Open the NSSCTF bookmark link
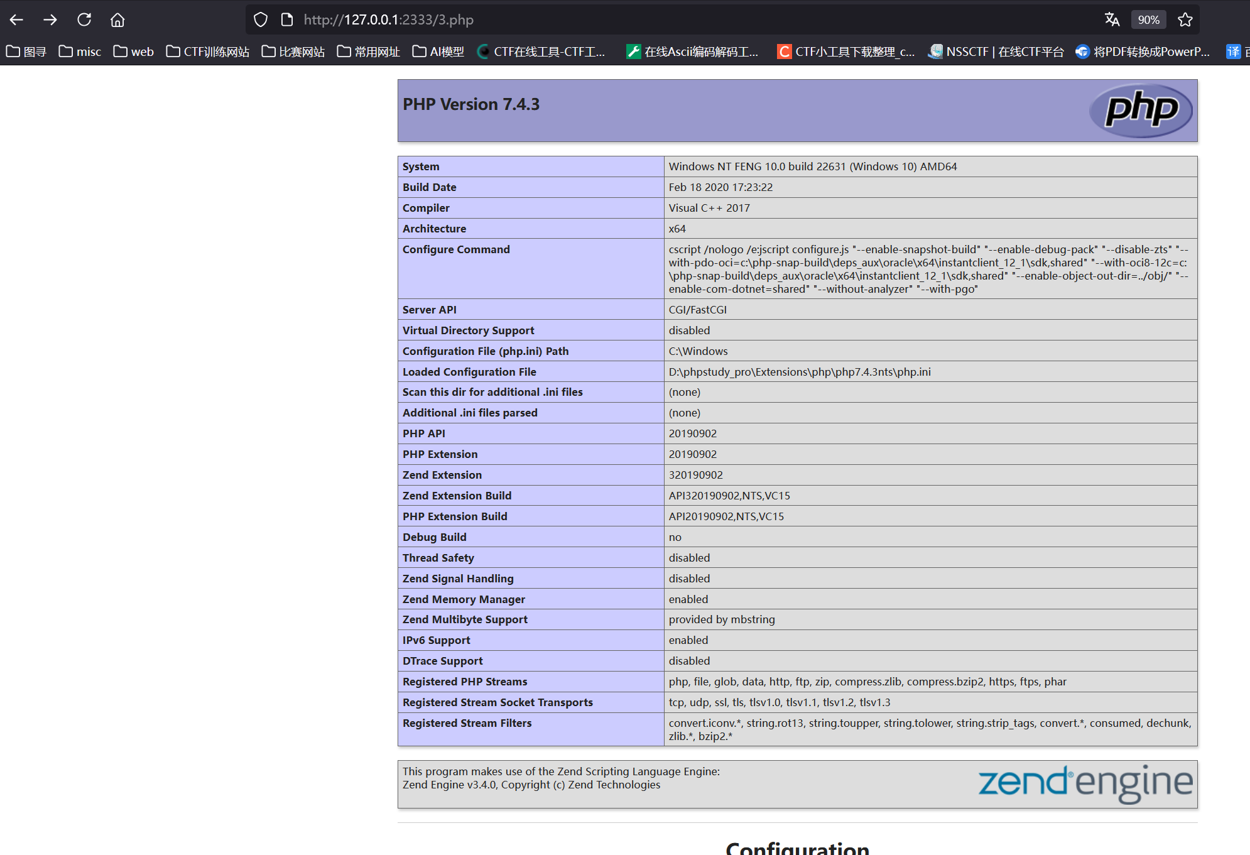 pos(996,52)
